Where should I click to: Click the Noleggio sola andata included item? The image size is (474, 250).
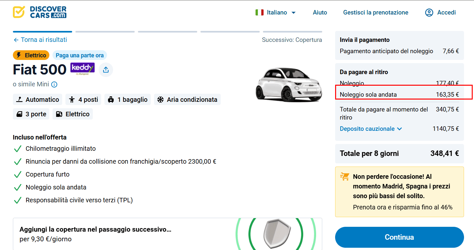point(56,187)
